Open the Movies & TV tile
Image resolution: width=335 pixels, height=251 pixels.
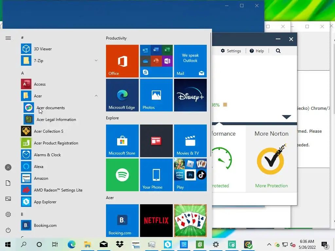pyautogui.click(x=190, y=141)
